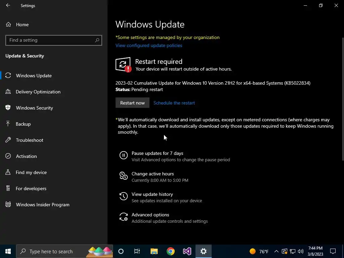Click the KB5022834 cumulative update text
Image resolution: width=344 pixels, height=258 pixels.
click(x=213, y=83)
